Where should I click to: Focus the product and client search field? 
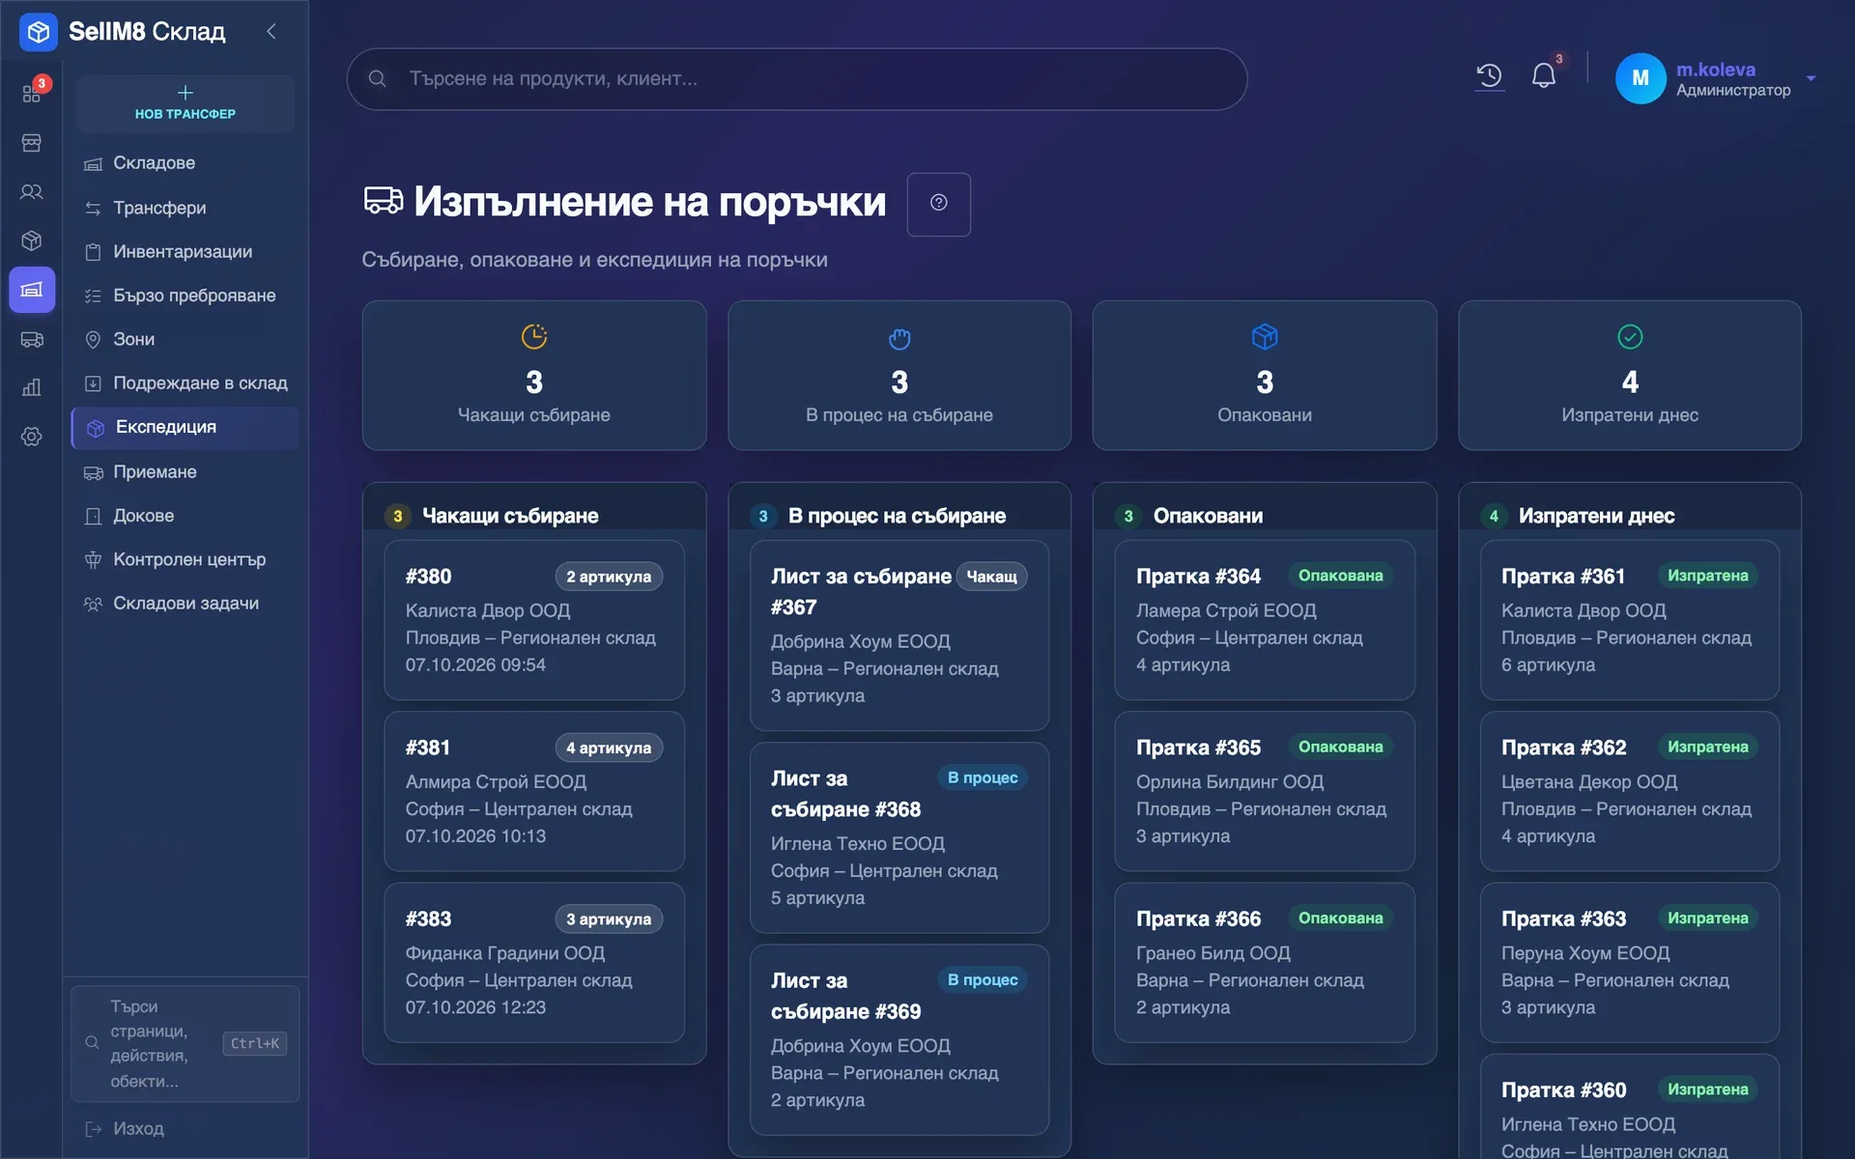796,78
